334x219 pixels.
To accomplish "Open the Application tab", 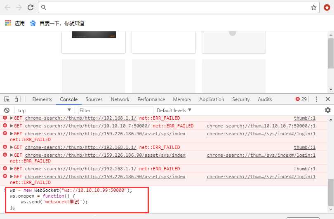I will coord(212,99).
